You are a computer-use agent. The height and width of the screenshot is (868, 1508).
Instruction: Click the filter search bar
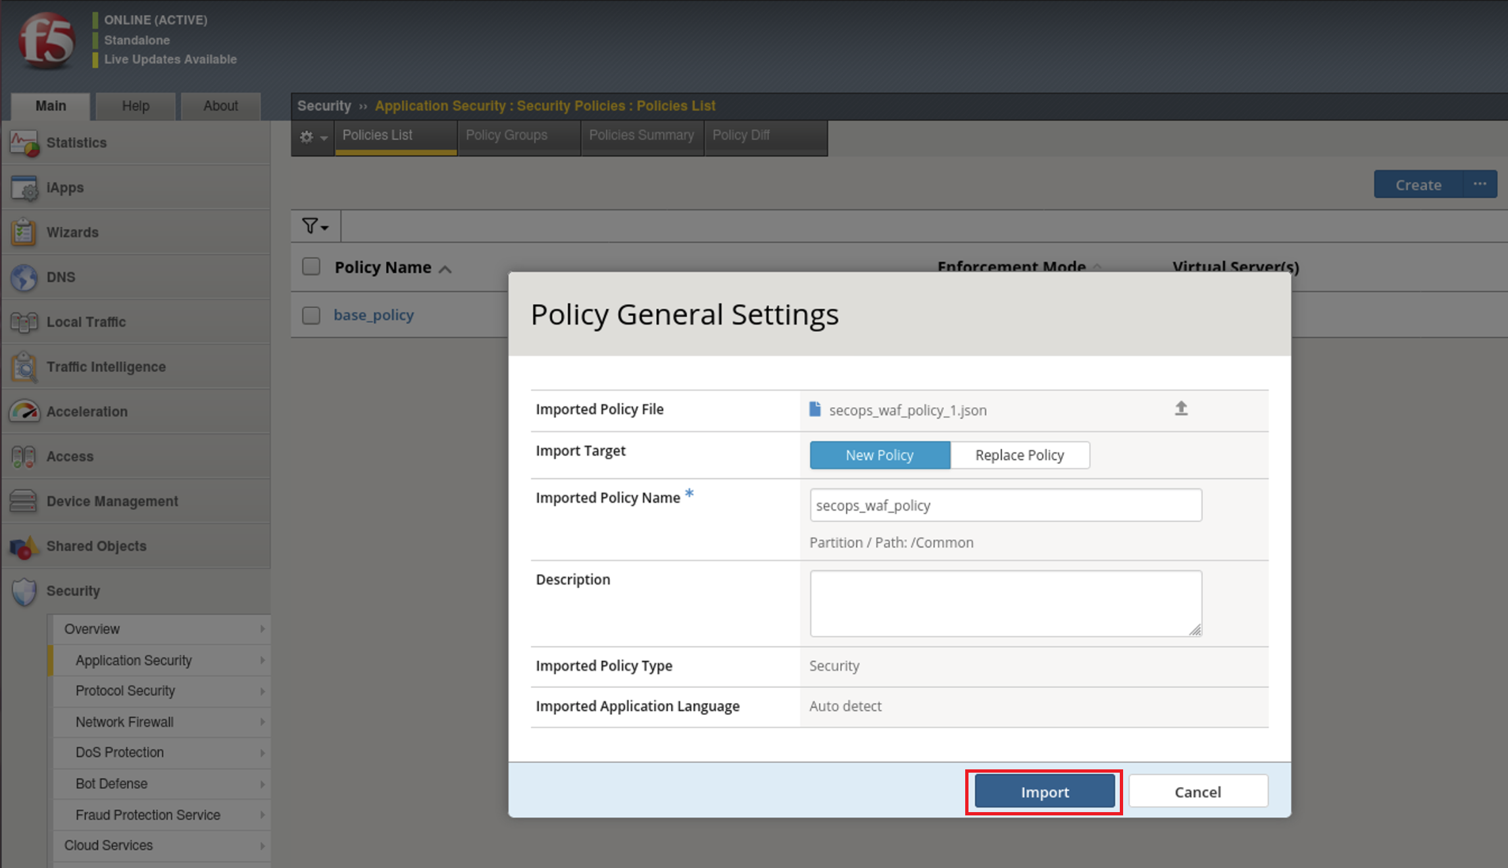[x=924, y=226]
